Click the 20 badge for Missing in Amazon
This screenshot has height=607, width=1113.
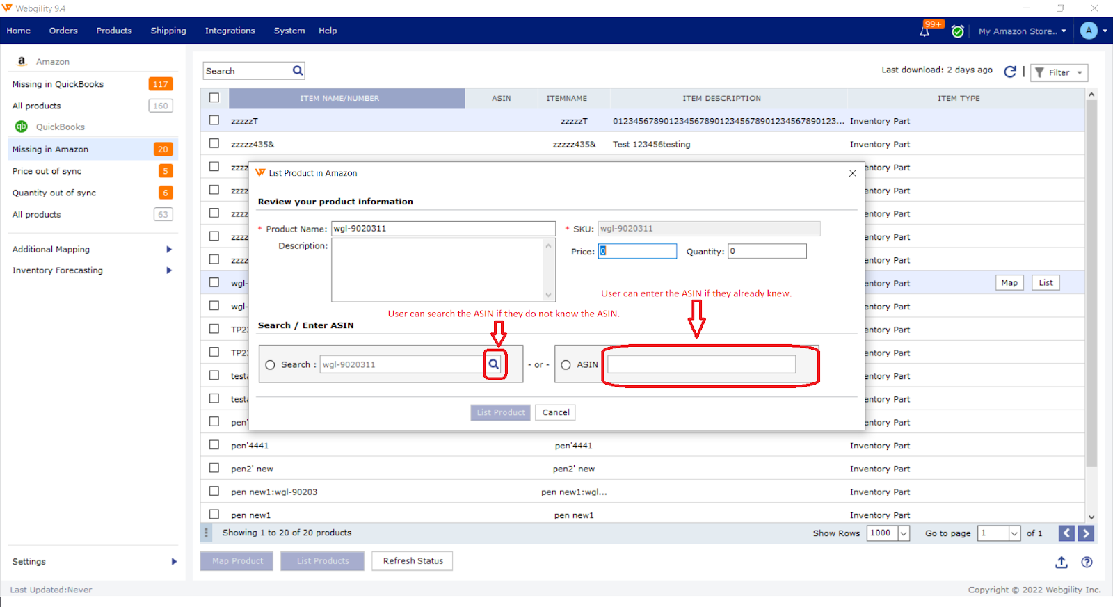coord(163,149)
